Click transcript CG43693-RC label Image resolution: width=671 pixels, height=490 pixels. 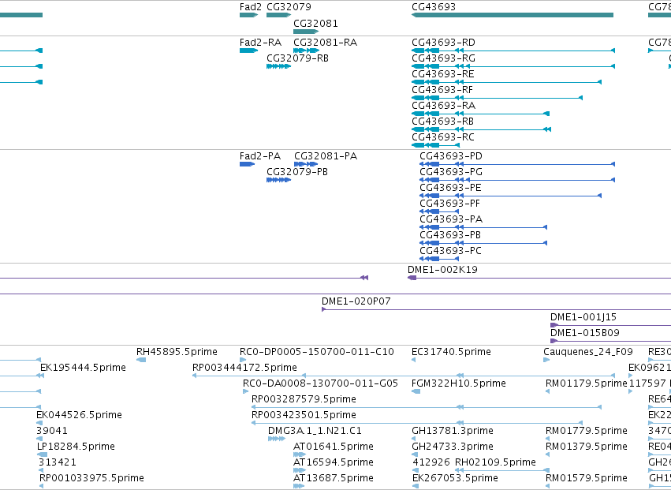tap(443, 137)
